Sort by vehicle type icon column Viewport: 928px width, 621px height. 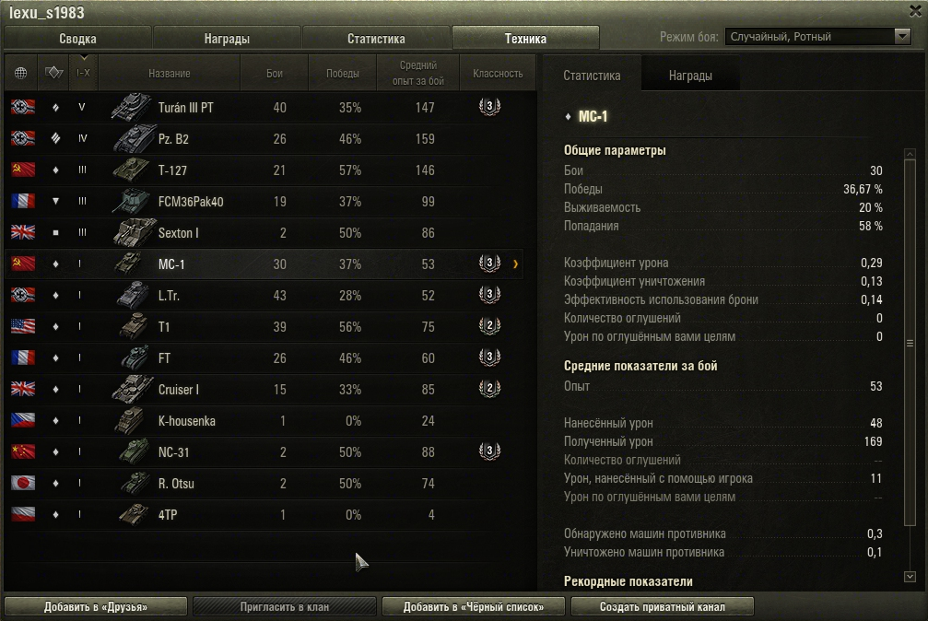coord(53,73)
